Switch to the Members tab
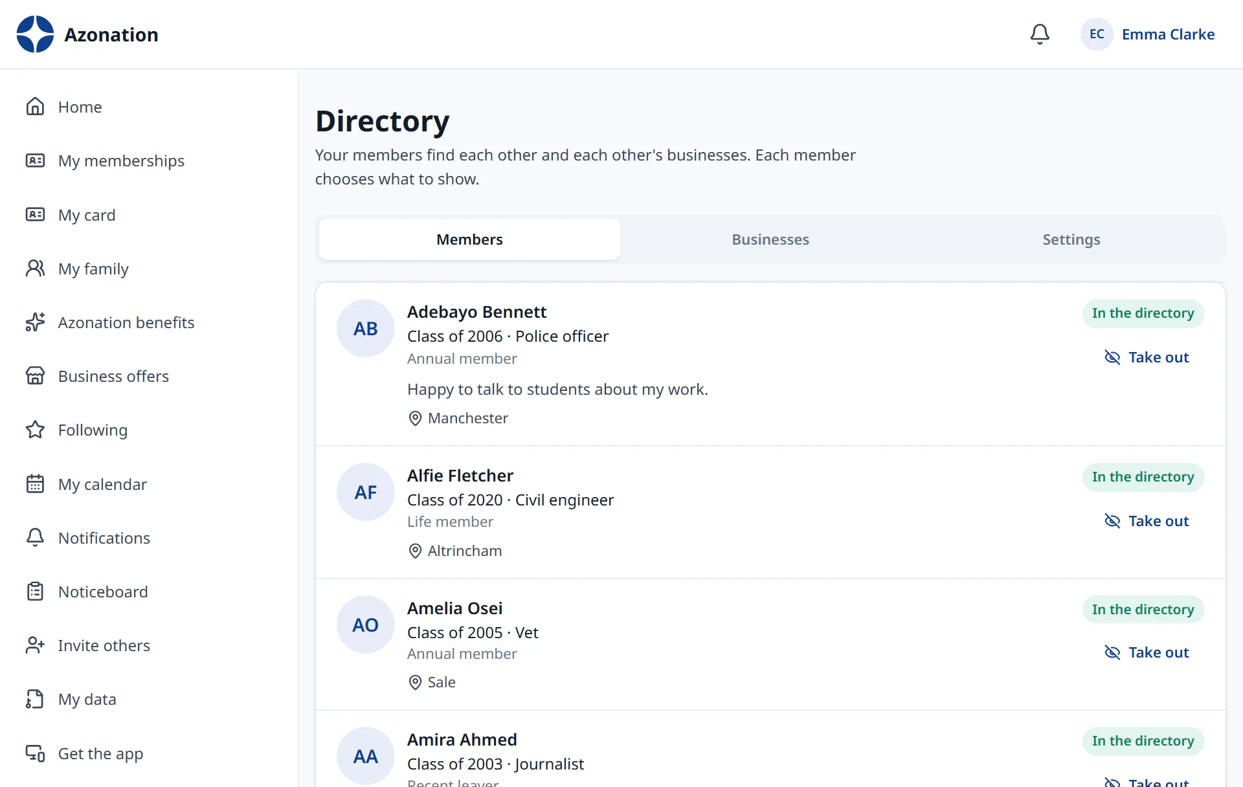 (x=469, y=239)
